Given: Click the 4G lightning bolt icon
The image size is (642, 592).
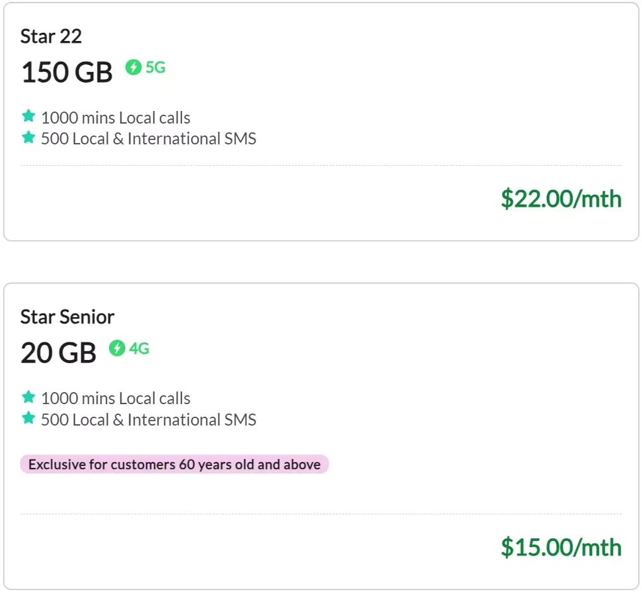Looking at the screenshot, I should [x=117, y=348].
